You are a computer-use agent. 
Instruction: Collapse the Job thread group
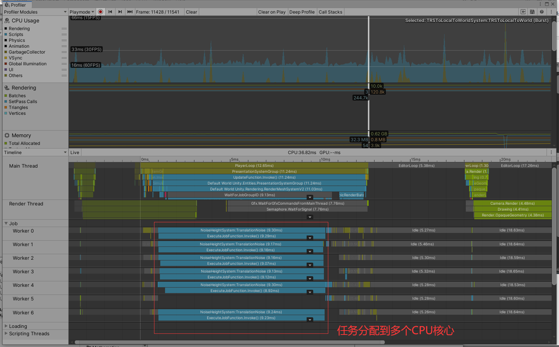(6, 223)
